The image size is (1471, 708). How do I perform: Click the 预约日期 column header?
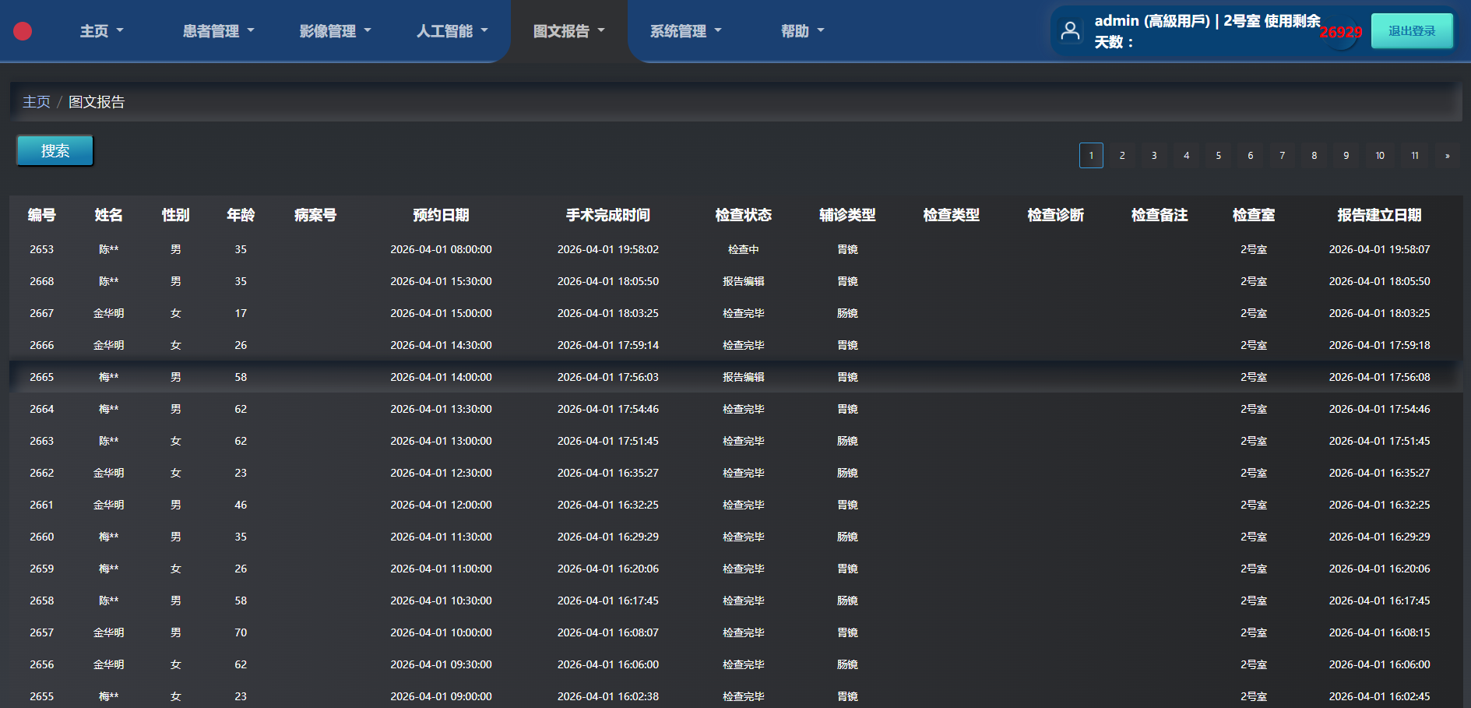click(x=441, y=215)
